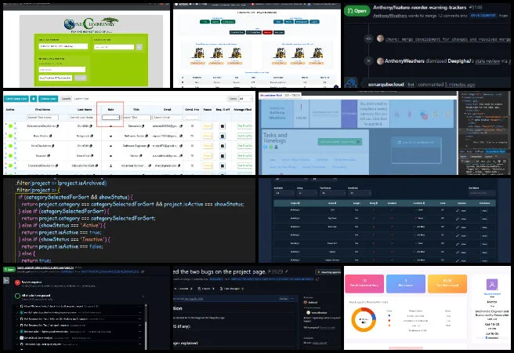Click the Search Title input field

pyautogui.click(x=136, y=117)
